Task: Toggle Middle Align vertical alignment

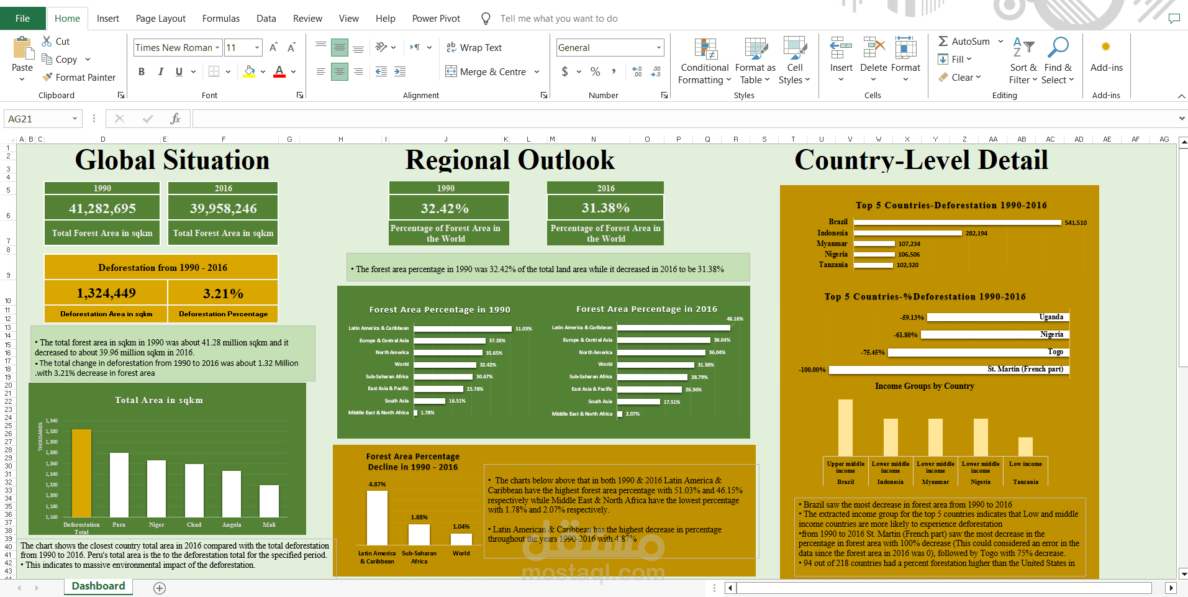Action: coord(340,47)
